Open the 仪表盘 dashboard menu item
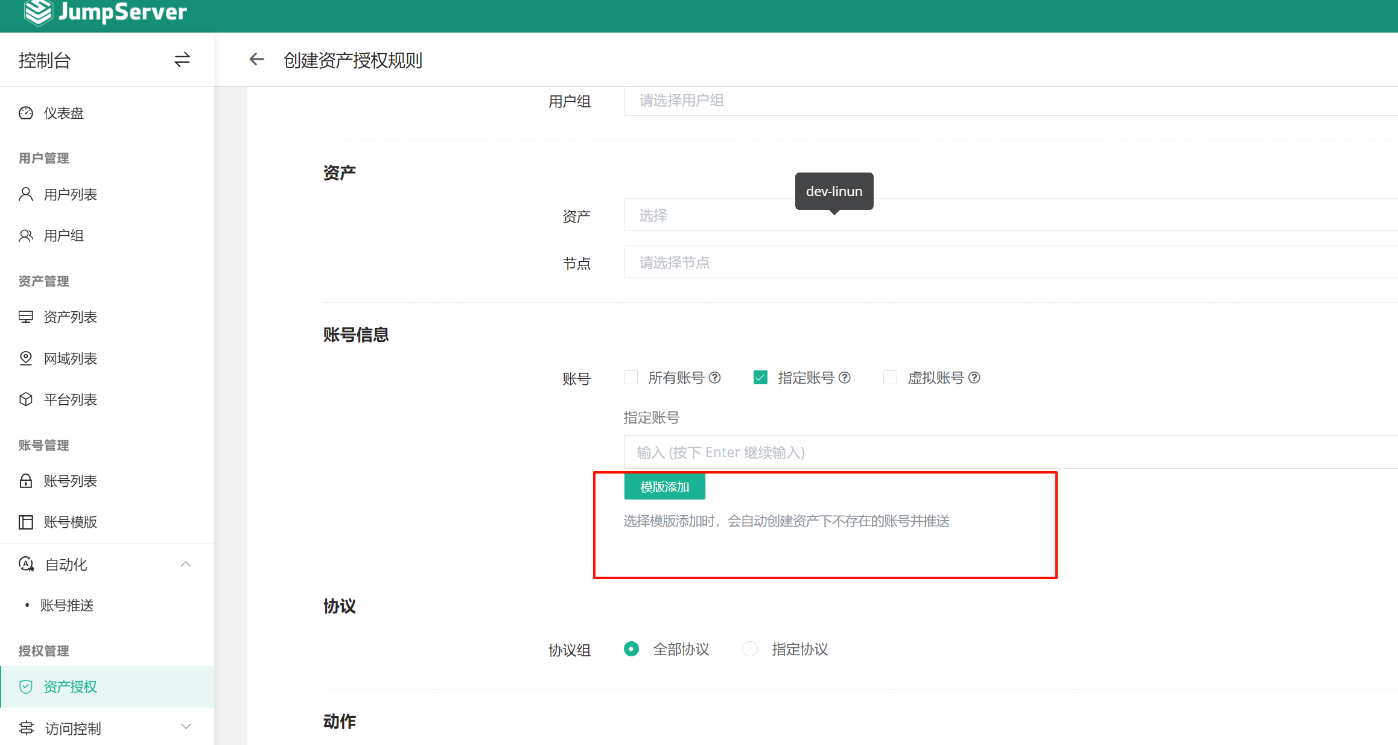Image resolution: width=1398 pixels, height=745 pixels. pyautogui.click(x=63, y=113)
